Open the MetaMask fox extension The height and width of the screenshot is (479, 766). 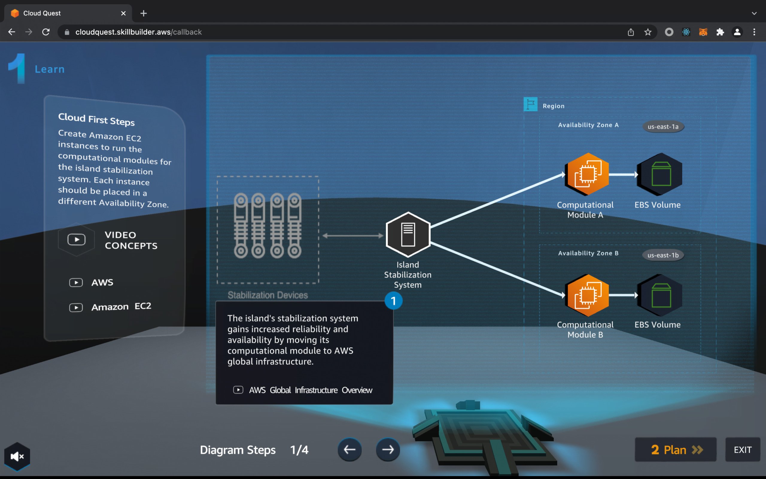(x=703, y=32)
